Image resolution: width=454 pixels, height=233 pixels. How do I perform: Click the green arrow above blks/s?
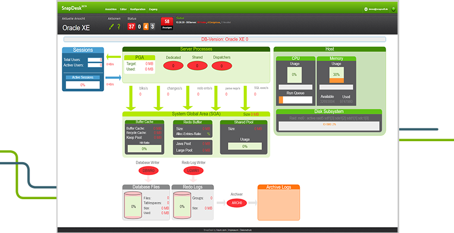coord(131,98)
